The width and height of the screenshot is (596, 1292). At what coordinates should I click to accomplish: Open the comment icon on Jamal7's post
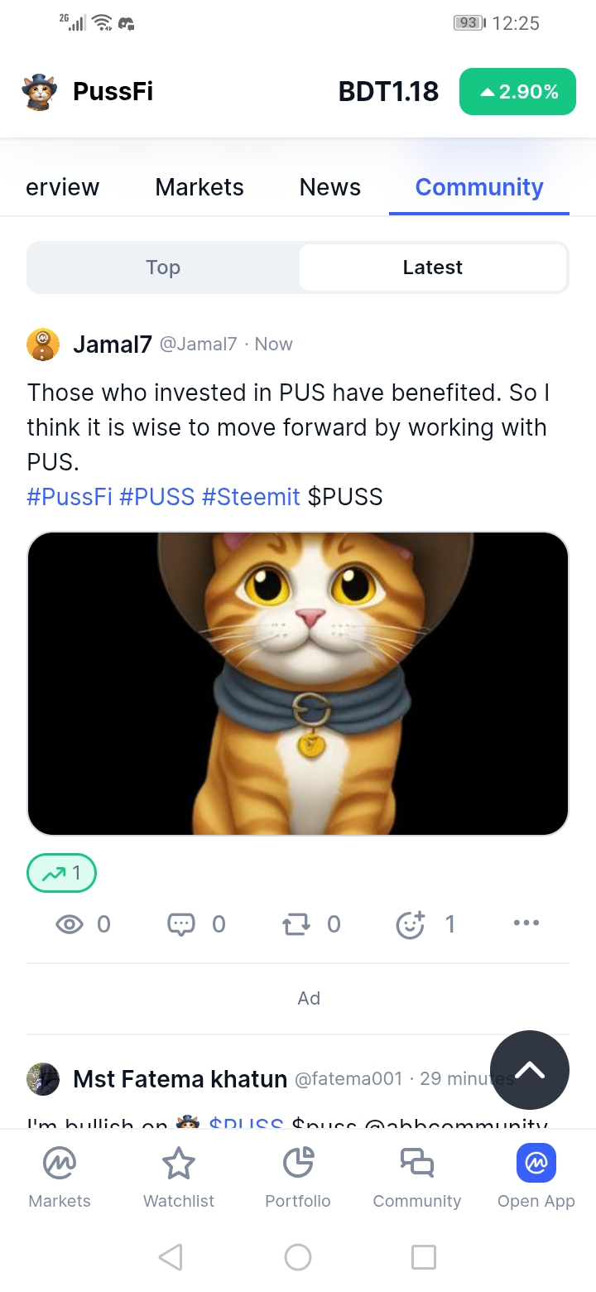[181, 923]
